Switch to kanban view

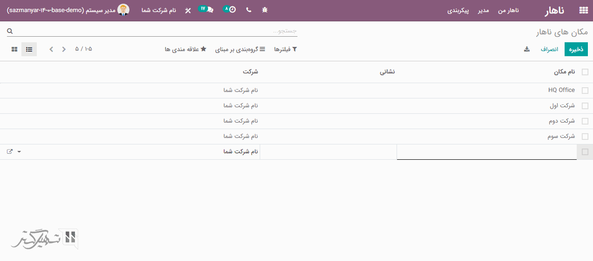(x=14, y=49)
